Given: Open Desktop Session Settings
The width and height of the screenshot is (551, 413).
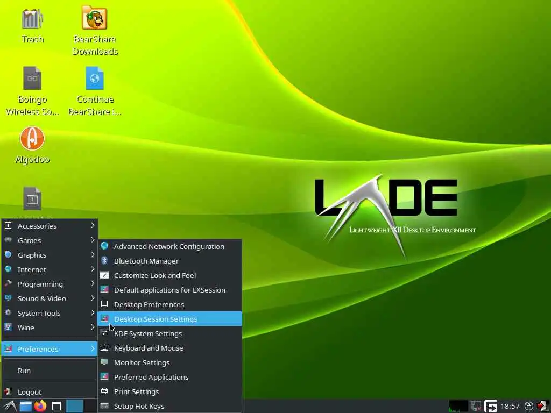Looking at the screenshot, I should [x=169, y=319].
